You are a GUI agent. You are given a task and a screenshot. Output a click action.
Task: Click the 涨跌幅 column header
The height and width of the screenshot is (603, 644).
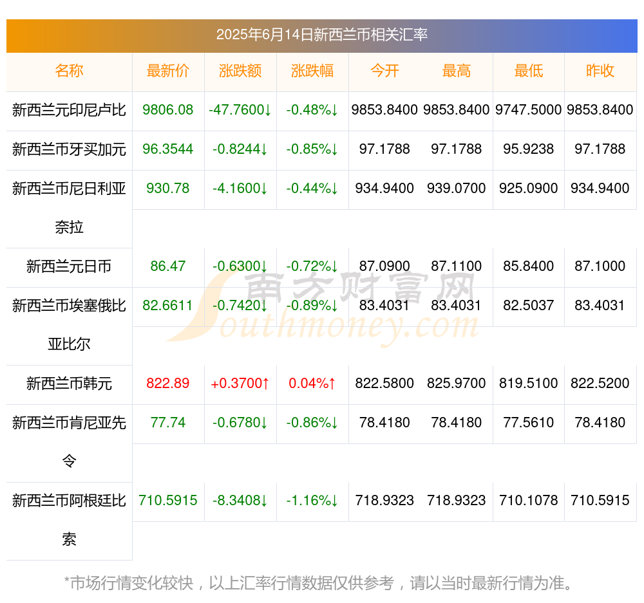click(312, 71)
